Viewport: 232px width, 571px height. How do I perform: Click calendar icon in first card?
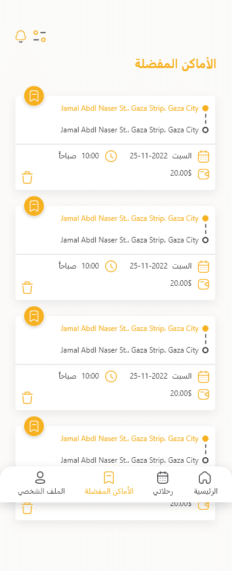tap(204, 157)
